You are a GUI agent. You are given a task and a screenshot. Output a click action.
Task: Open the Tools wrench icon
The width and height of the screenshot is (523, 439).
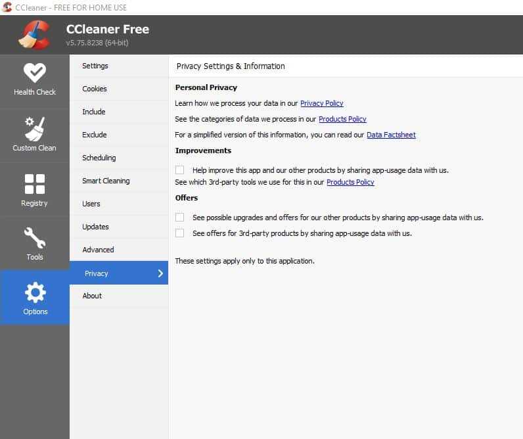34,238
